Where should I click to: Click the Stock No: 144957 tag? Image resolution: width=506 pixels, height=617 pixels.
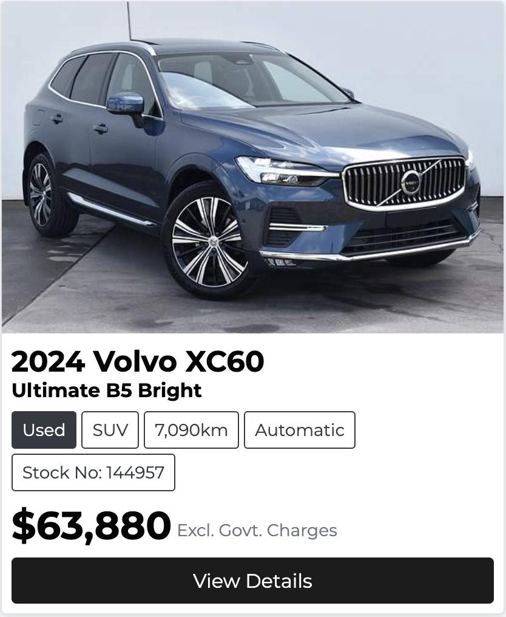(93, 472)
